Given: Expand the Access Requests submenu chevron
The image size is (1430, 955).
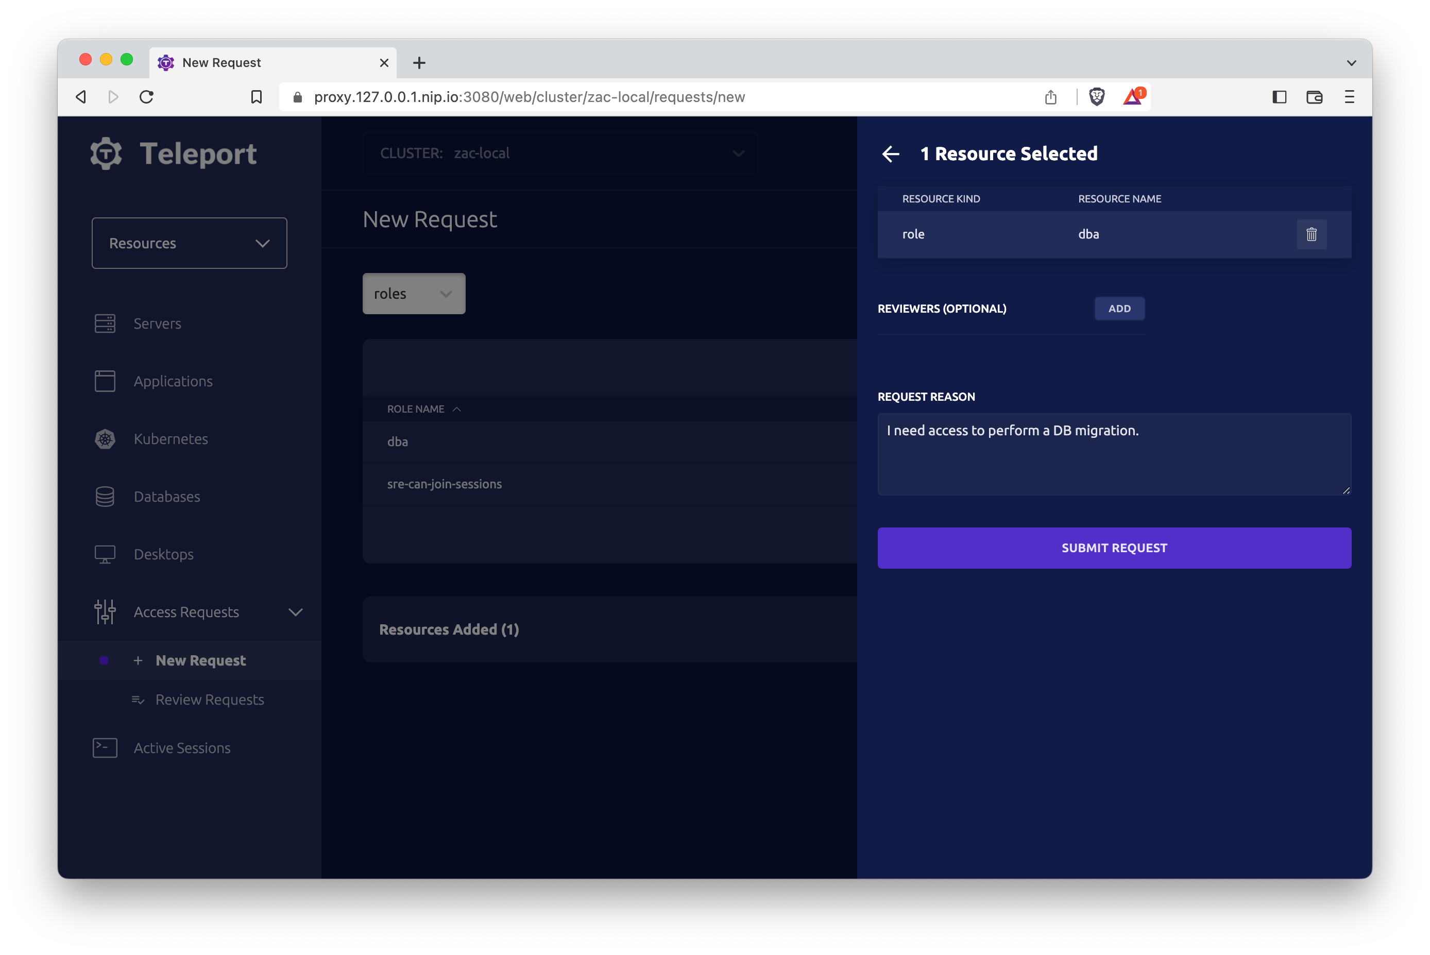Looking at the screenshot, I should 296,611.
